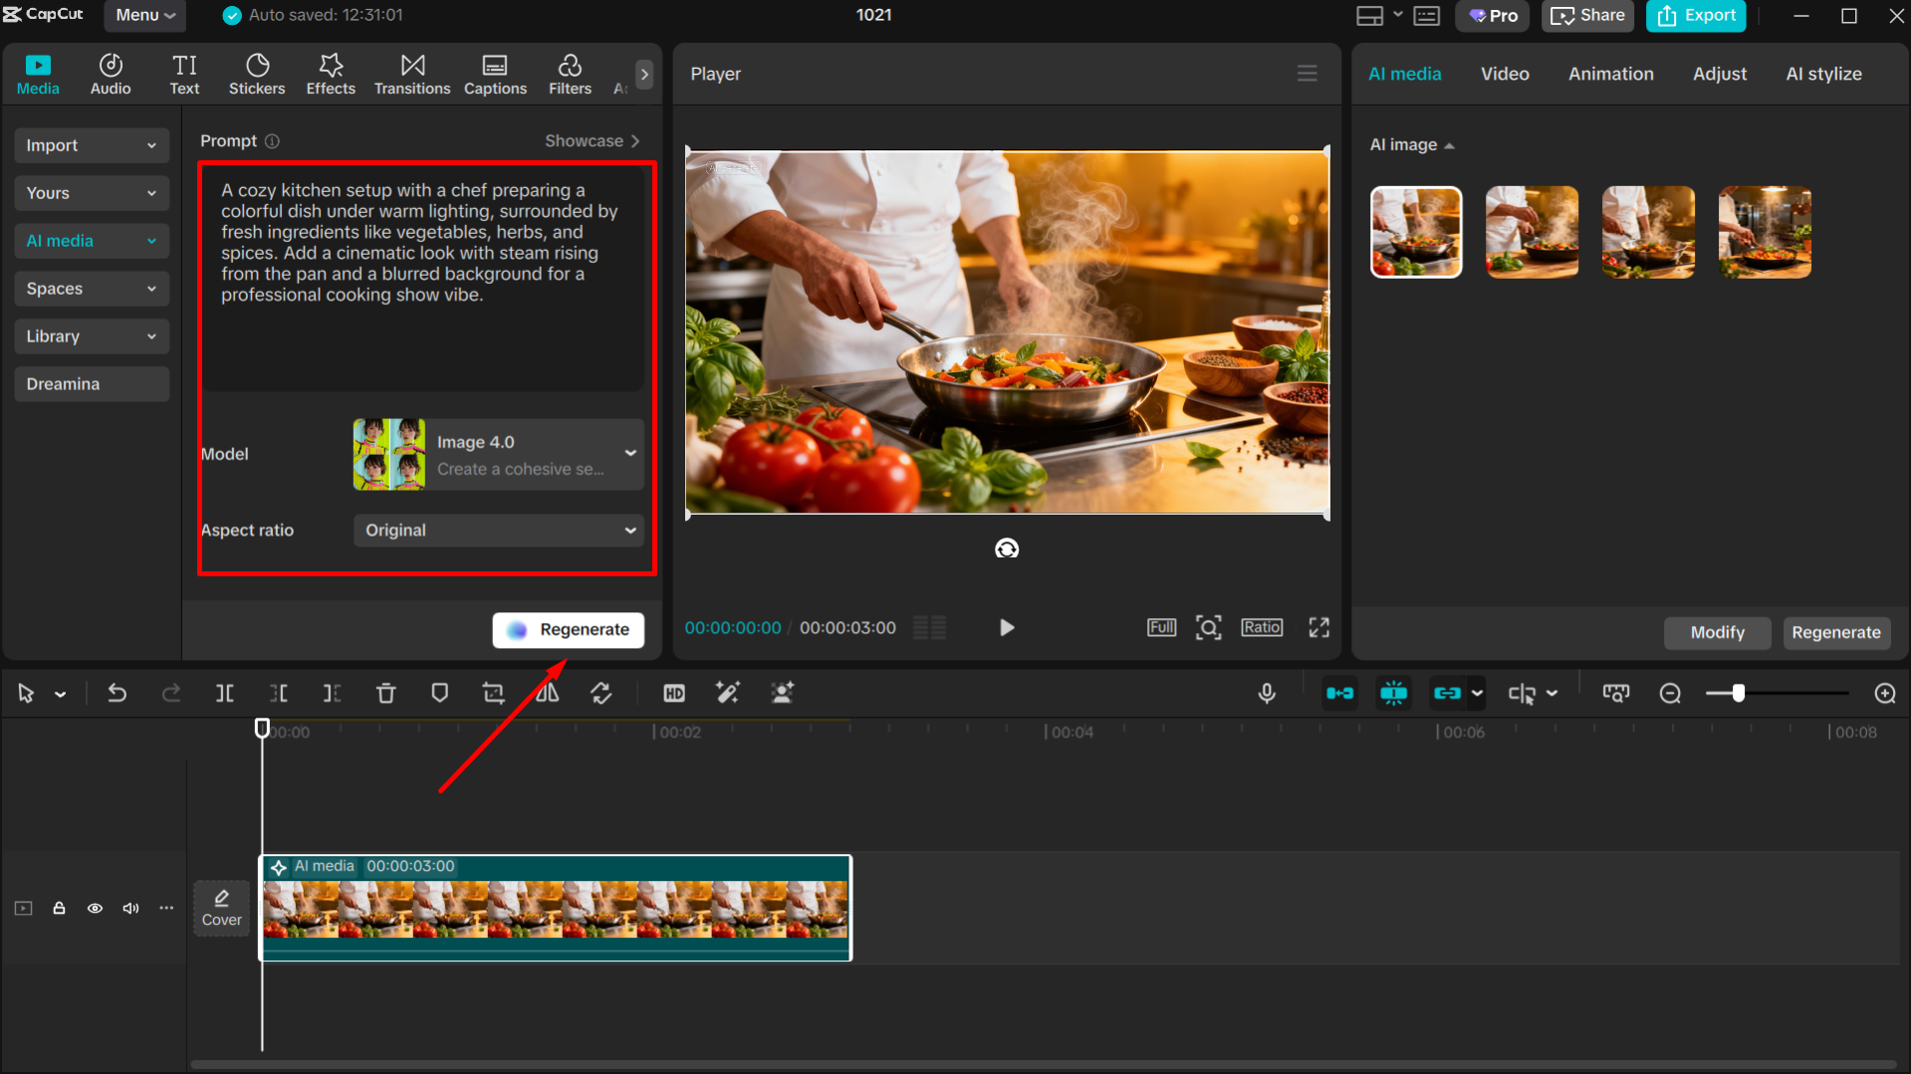1911x1074 pixels.
Task: Hide the AI media track with the eye toggle
Action: point(95,908)
